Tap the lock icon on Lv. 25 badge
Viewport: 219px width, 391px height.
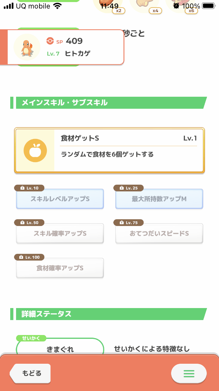pos(122,188)
